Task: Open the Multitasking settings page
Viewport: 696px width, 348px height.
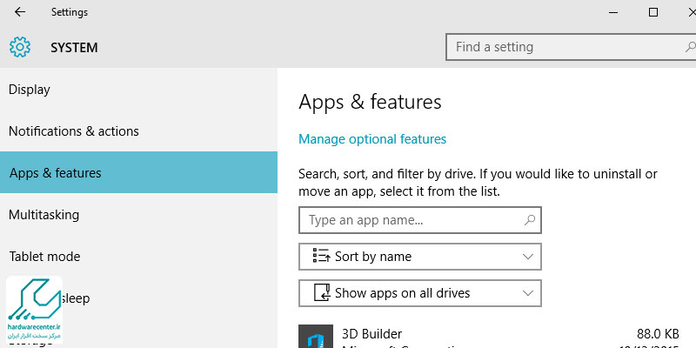Action: click(138, 214)
